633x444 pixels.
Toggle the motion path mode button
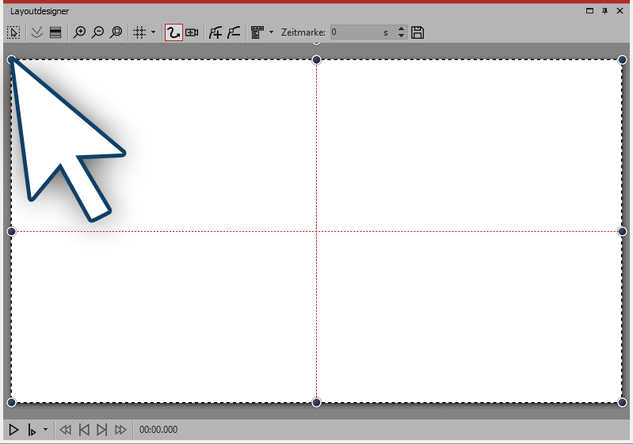tap(174, 32)
